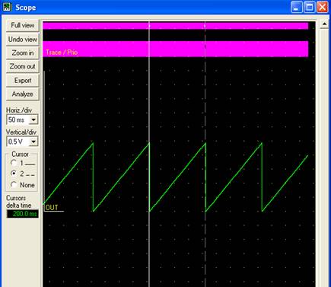Click the dashed cursor line on the plot

click(x=205, y=152)
